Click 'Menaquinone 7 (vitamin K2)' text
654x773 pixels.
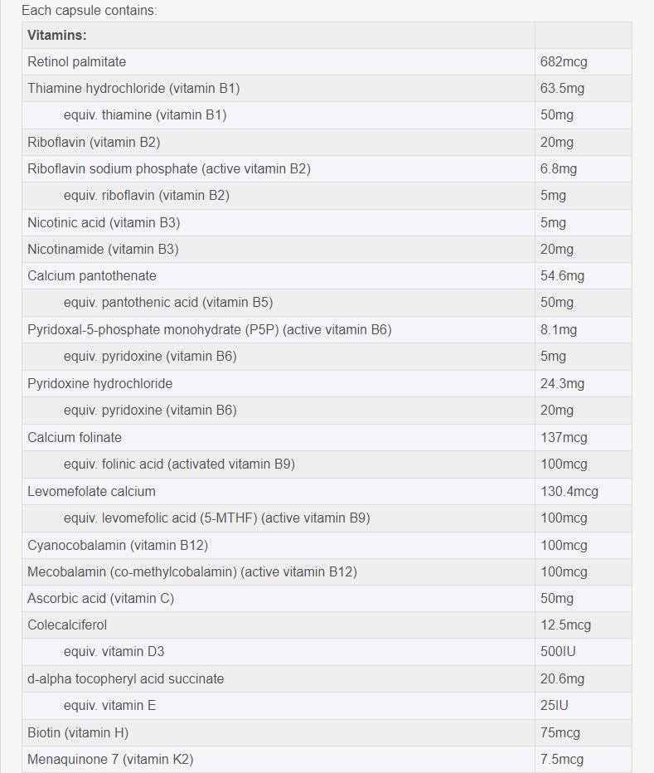click(110, 759)
